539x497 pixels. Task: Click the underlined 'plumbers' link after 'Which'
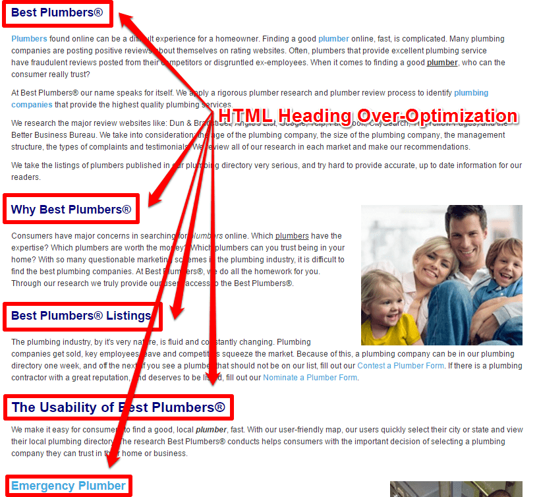tap(292, 236)
